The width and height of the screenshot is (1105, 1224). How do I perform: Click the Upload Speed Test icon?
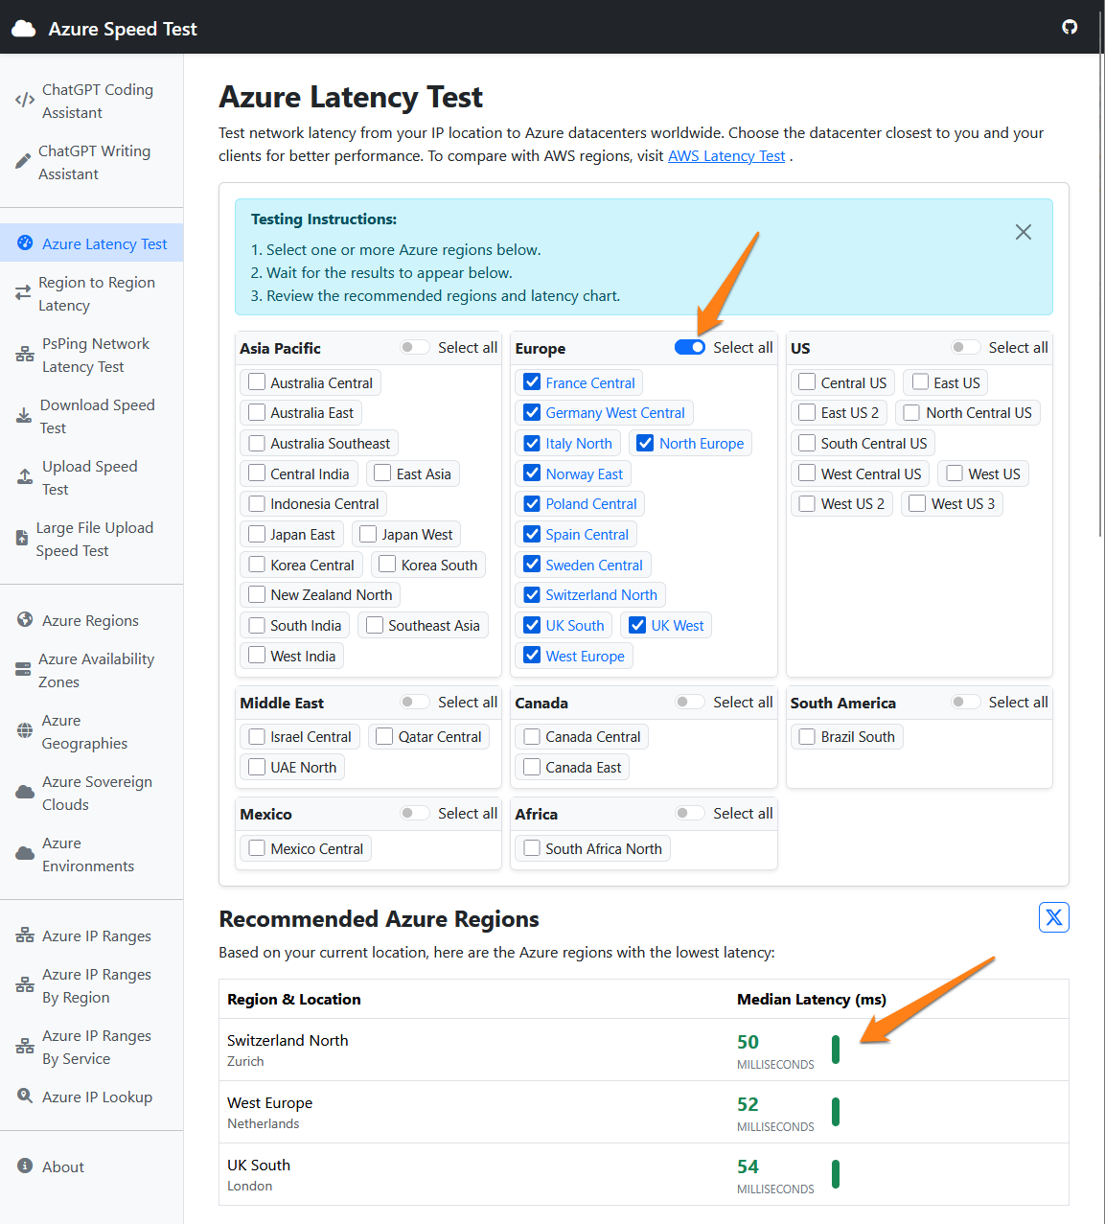tap(25, 477)
